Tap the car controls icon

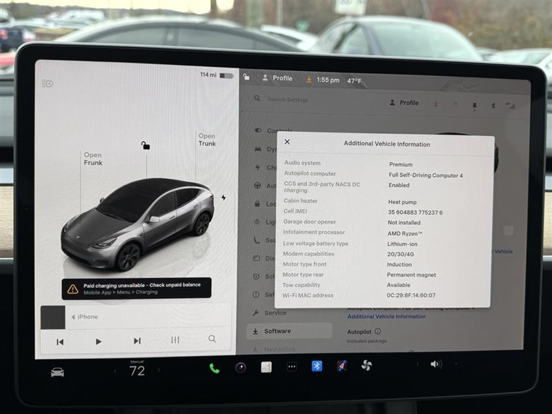57,372
